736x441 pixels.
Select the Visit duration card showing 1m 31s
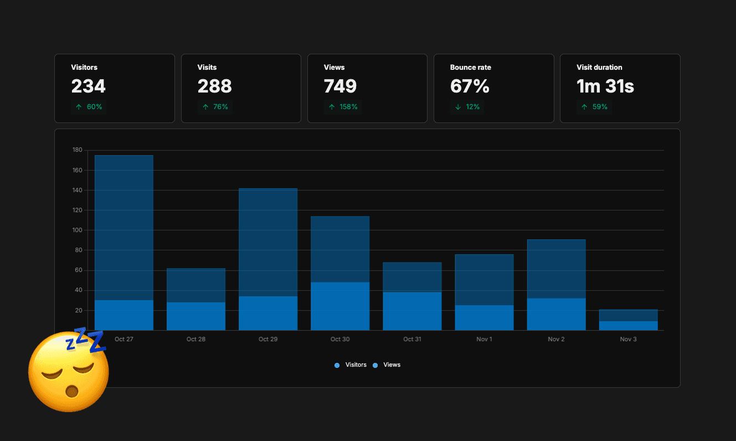620,88
